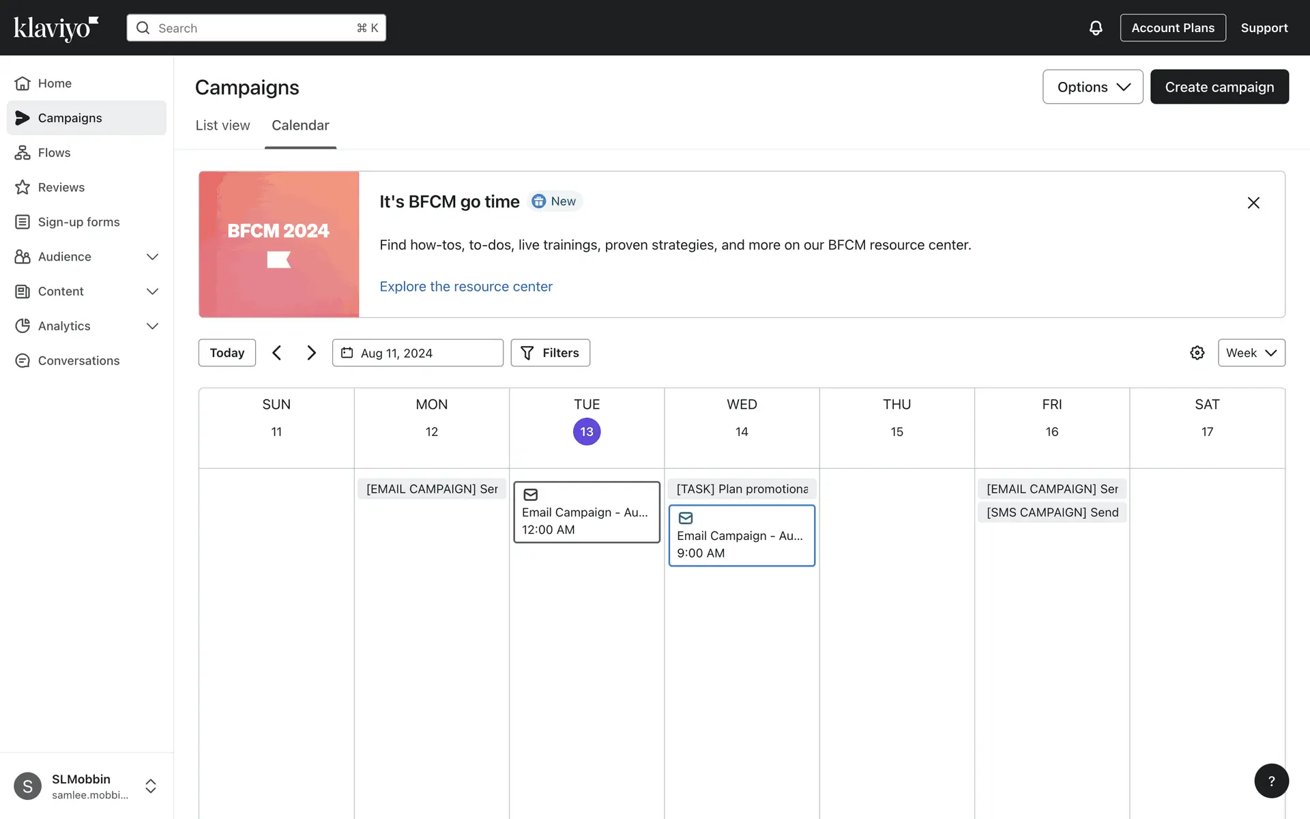
Task: Open Flows from the sidebar
Action: (x=54, y=153)
